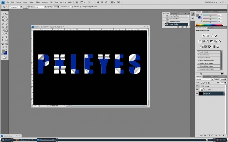228x142 pixels.
Task: Expand Curves Presets list
Action: tap(198, 55)
